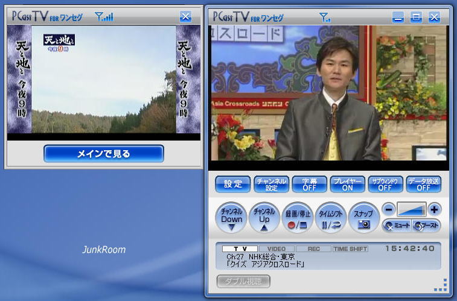The width and height of the screenshot is (457, 301).
Task: Click the ダブル視聴 disabled button
Action: click(x=243, y=281)
